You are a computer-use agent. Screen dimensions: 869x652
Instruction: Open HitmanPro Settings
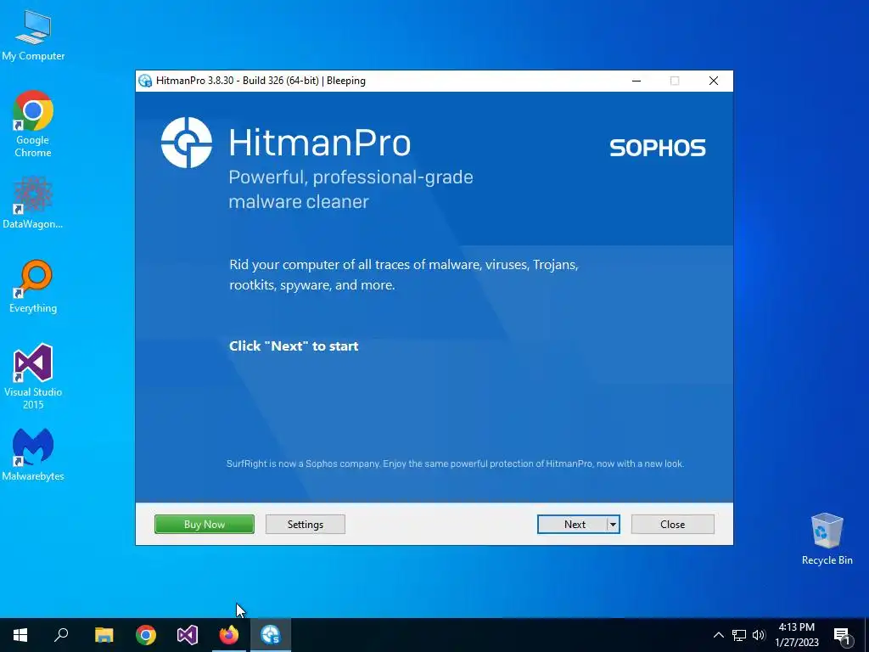click(305, 524)
